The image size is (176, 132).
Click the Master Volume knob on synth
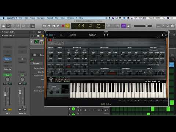click(51, 55)
